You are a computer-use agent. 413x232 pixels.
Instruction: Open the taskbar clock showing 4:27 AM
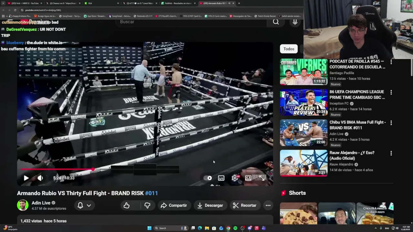pos(406,228)
